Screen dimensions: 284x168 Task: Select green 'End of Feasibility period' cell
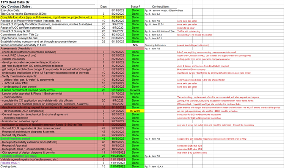47,139
